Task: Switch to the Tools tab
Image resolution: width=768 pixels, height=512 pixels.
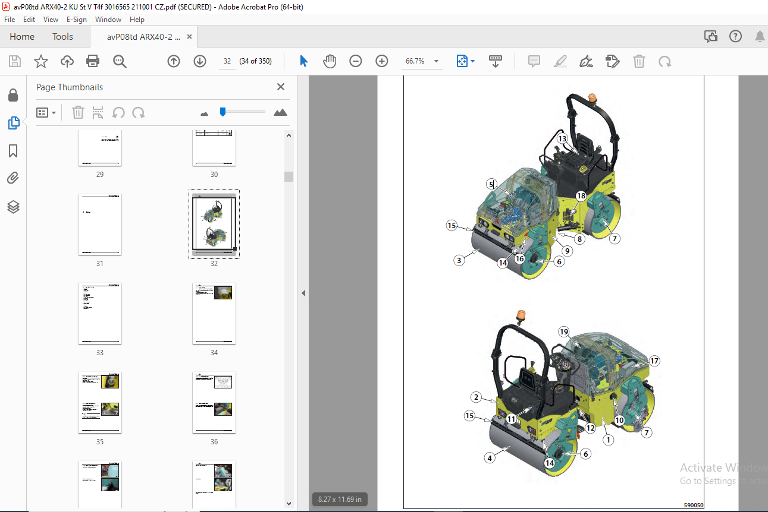Action: tap(62, 37)
